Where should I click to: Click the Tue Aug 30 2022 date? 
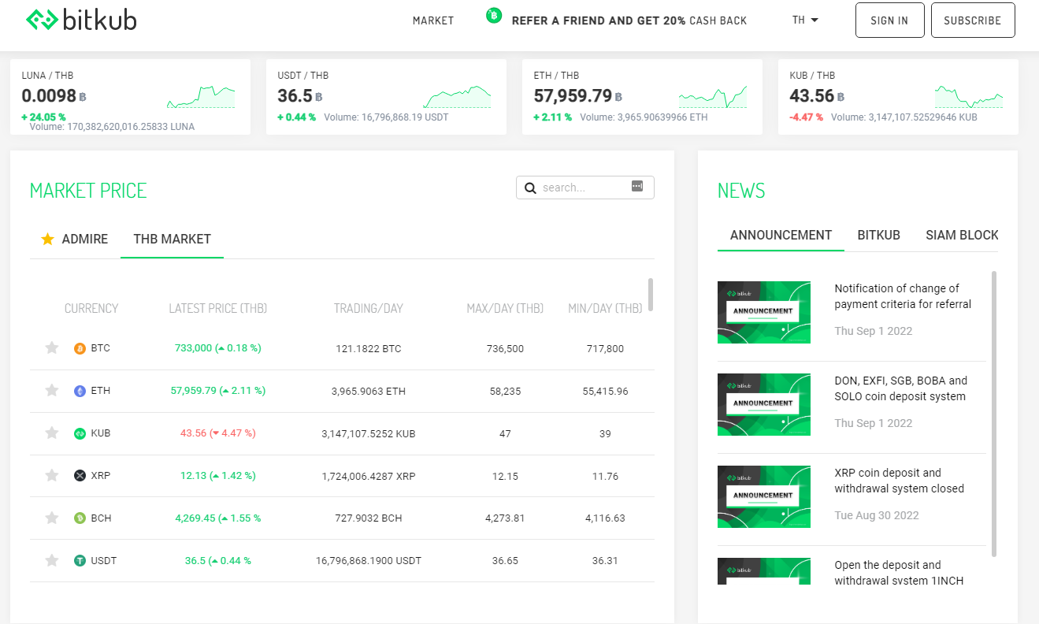tap(877, 515)
